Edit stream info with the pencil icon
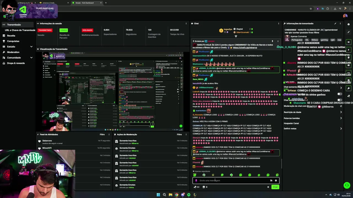Viewport: 353px width, 198px height. click(x=335, y=23)
